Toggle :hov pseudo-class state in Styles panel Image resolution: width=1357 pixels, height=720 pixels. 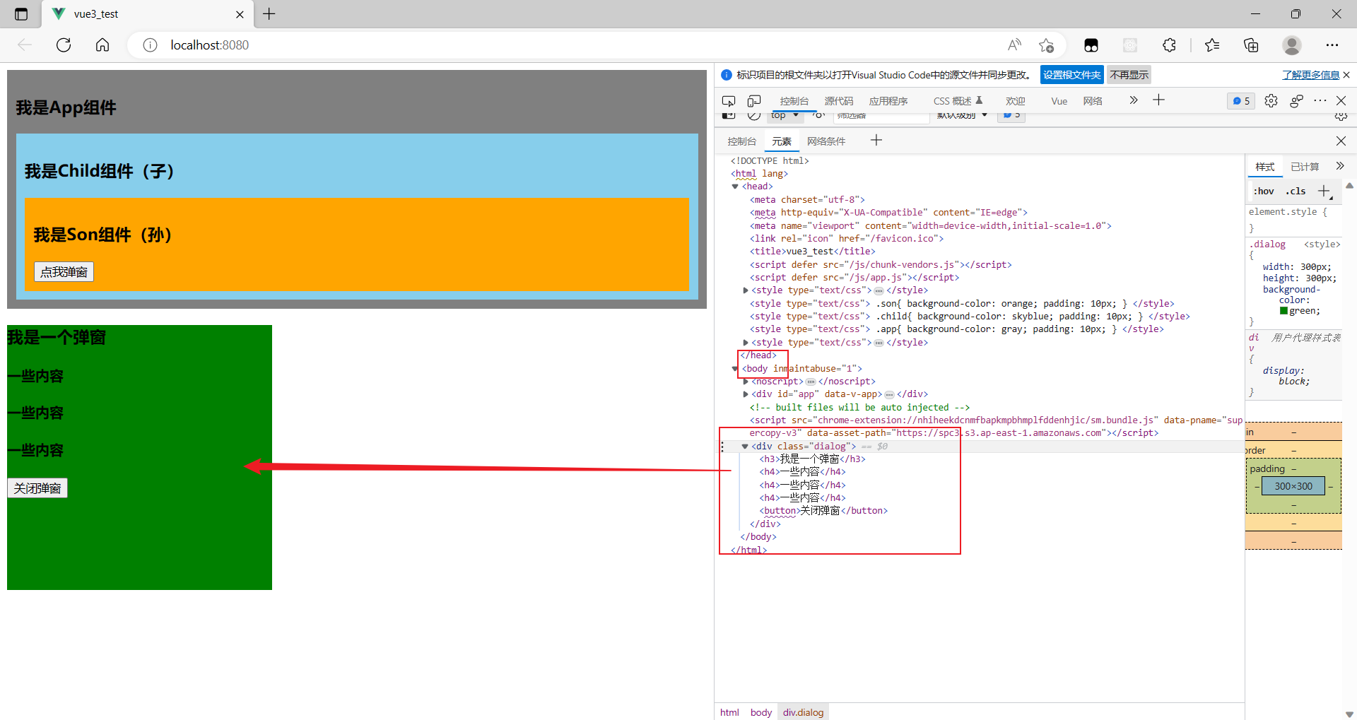click(1263, 191)
